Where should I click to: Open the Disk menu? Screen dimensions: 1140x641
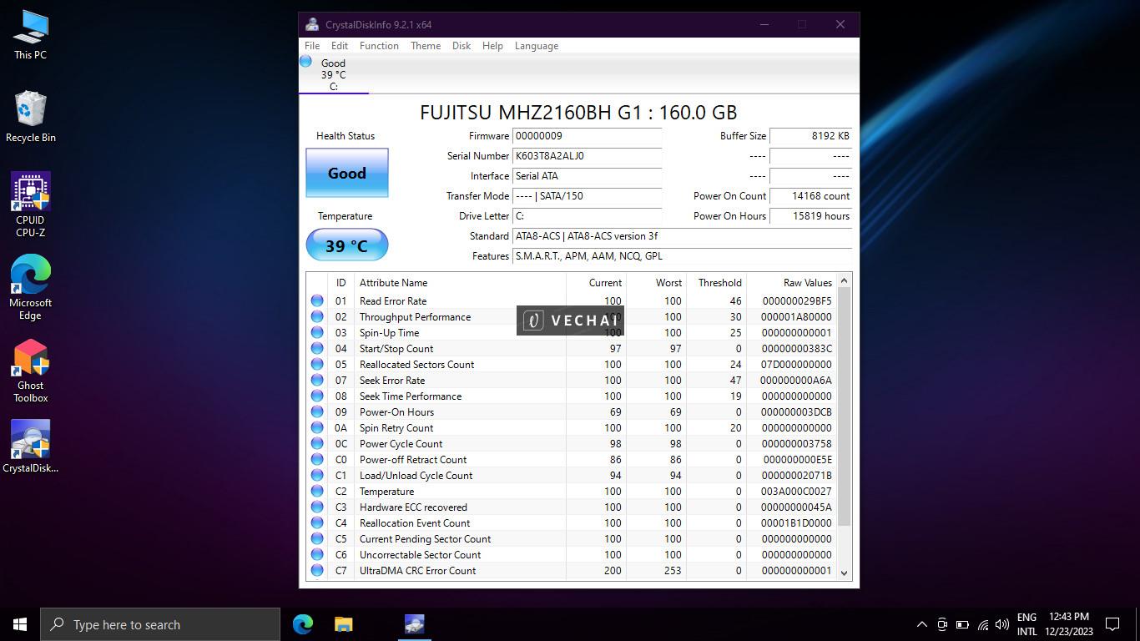pyautogui.click(x=462, y=46)
